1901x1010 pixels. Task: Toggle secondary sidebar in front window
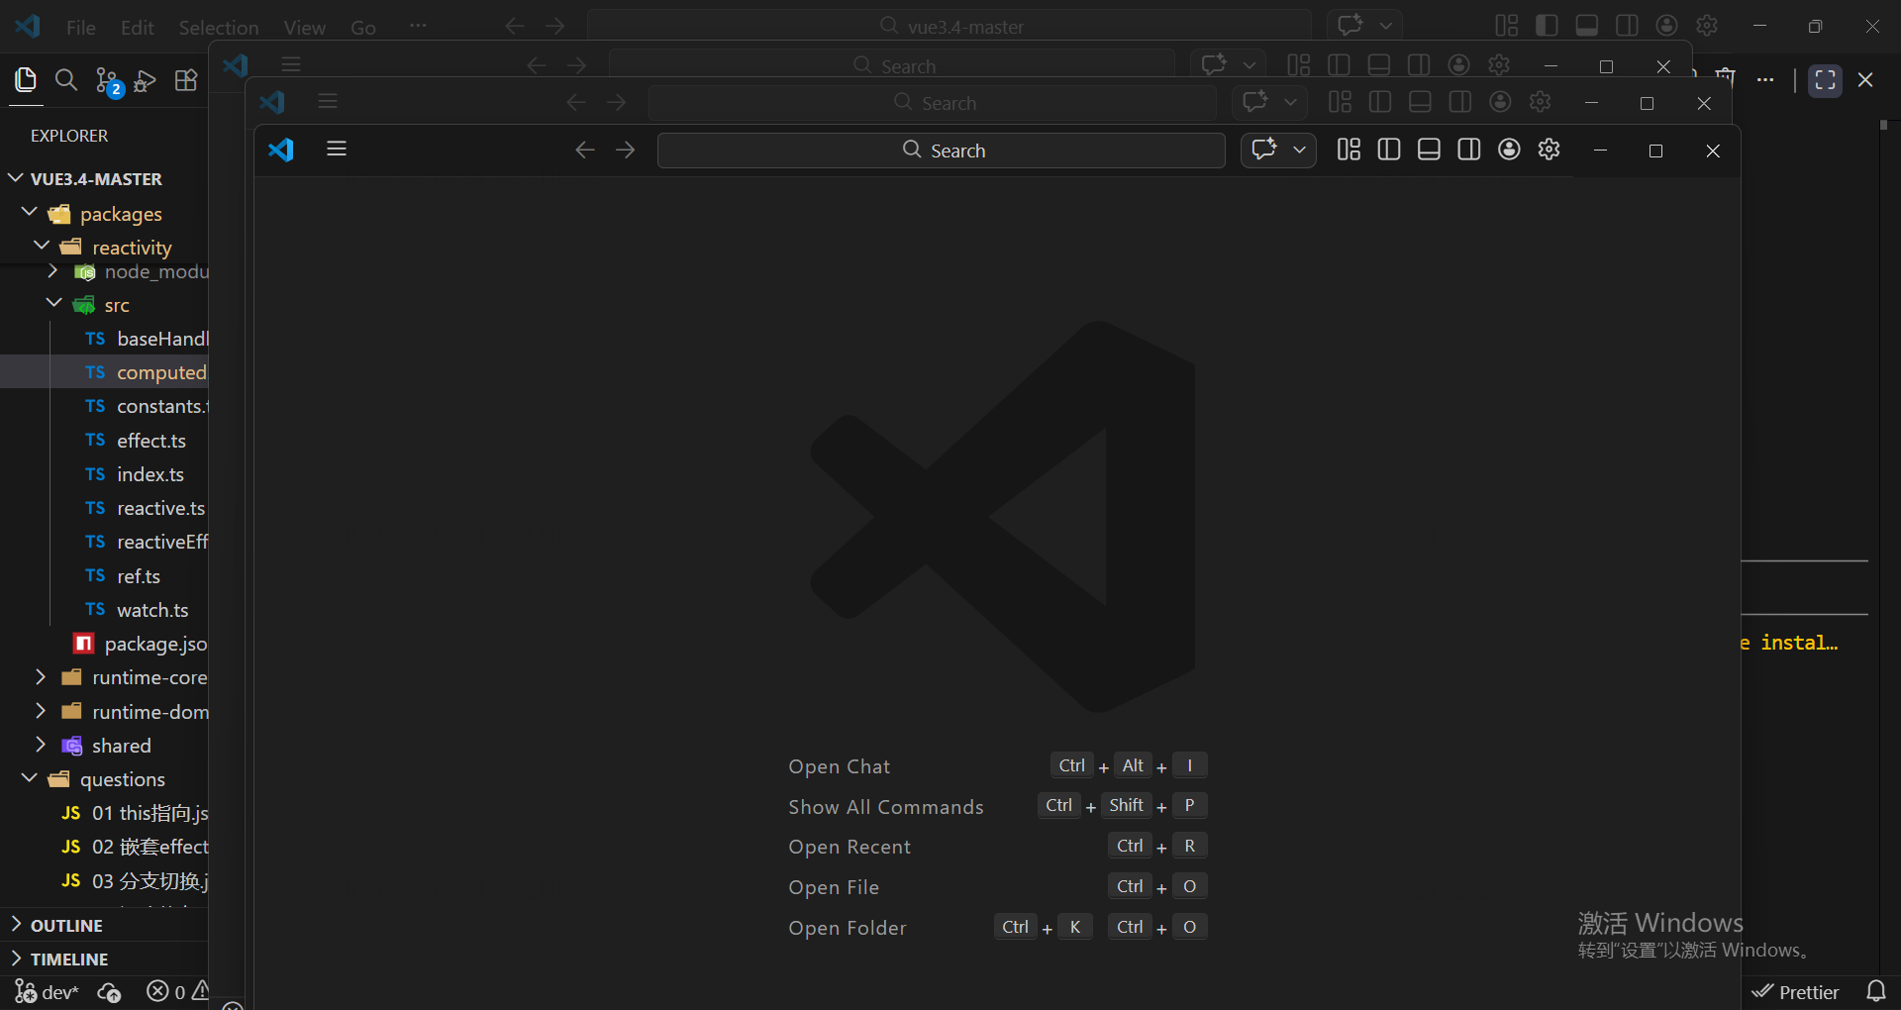pos(1469,150)
